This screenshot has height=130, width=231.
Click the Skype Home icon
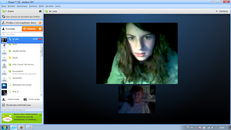tap(40, 11)
